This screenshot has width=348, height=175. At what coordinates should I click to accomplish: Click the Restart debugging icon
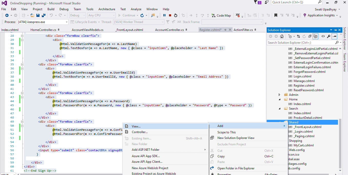(x=176, y=15)
